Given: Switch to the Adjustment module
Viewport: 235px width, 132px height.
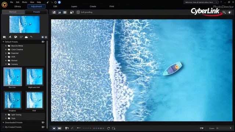Looking at the screenshot, I should 36,7.
